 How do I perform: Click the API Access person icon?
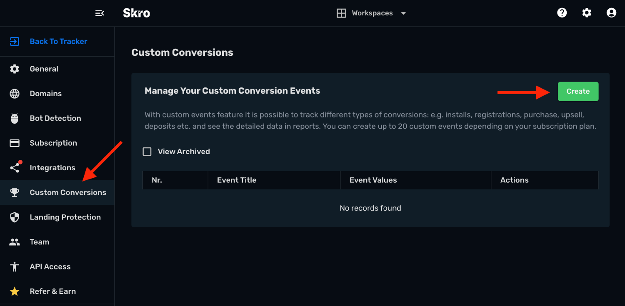(15, 266)
